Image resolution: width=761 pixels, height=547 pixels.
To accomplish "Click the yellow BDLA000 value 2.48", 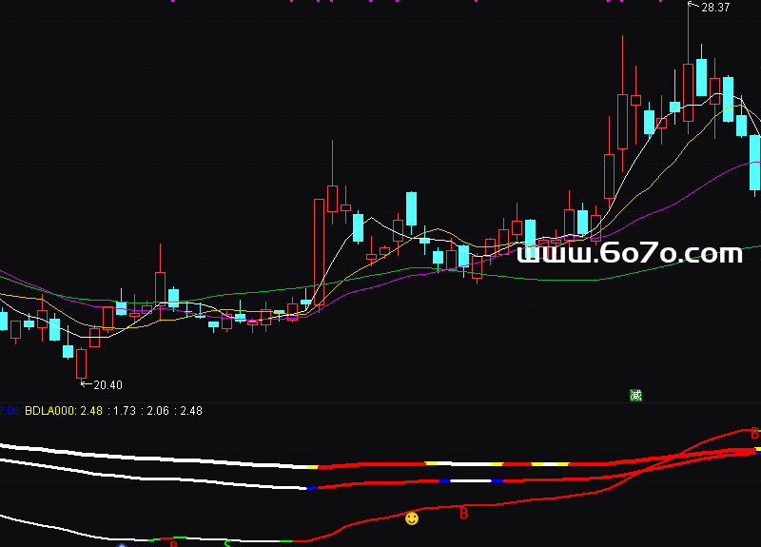I will 91,411.
